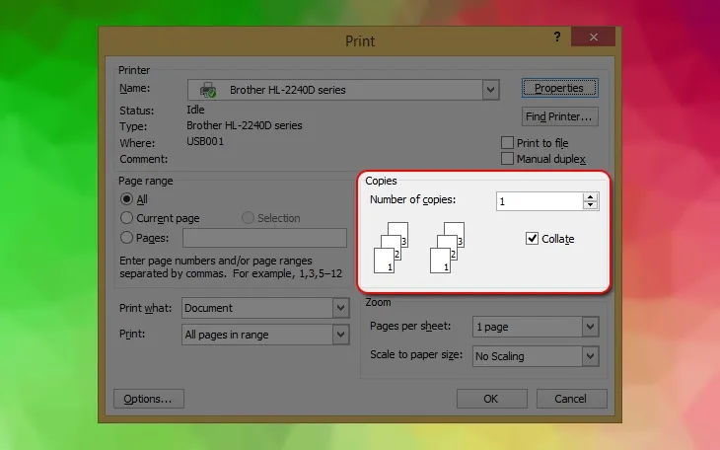This screenshot has width=720, height=450.
Task: Open printer Properties
Action: pyautogui.click(x=558, y=88)
